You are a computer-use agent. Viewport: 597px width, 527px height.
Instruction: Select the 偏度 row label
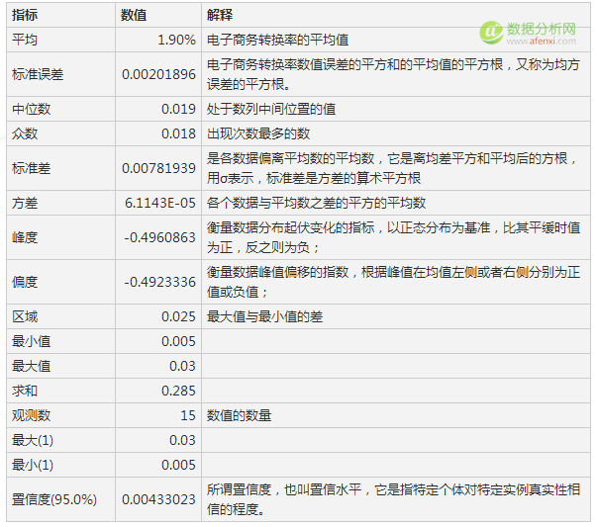25,282
